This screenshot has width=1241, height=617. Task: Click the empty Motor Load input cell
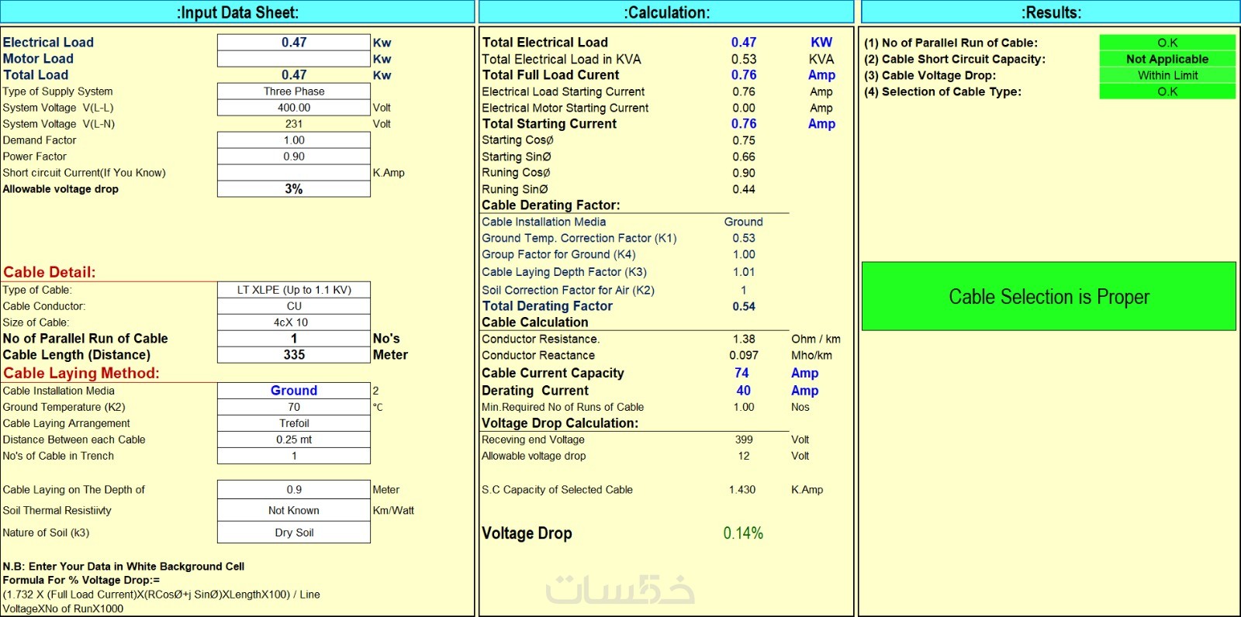(294, 59)
